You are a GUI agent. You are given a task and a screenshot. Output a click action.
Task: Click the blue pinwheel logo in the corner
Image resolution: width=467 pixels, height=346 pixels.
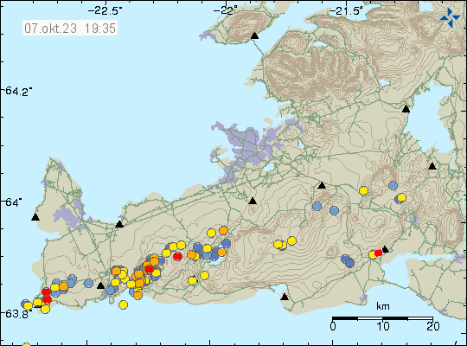coord(450,17)
